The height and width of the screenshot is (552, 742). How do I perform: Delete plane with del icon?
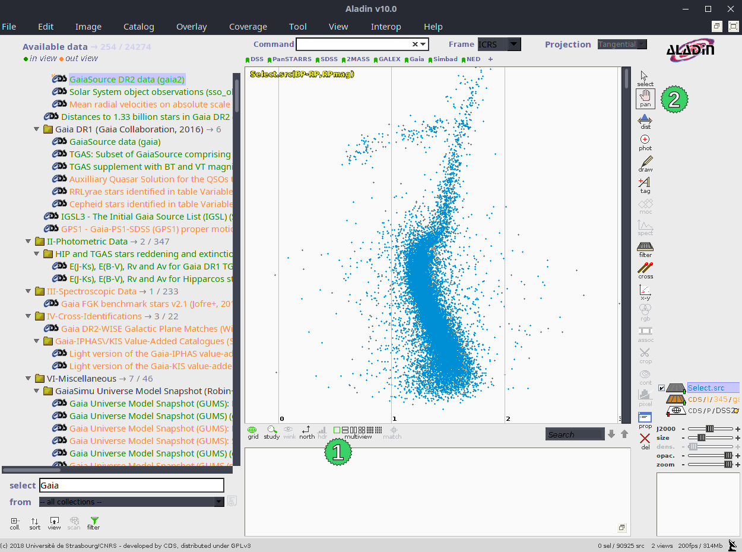point(645,441)
